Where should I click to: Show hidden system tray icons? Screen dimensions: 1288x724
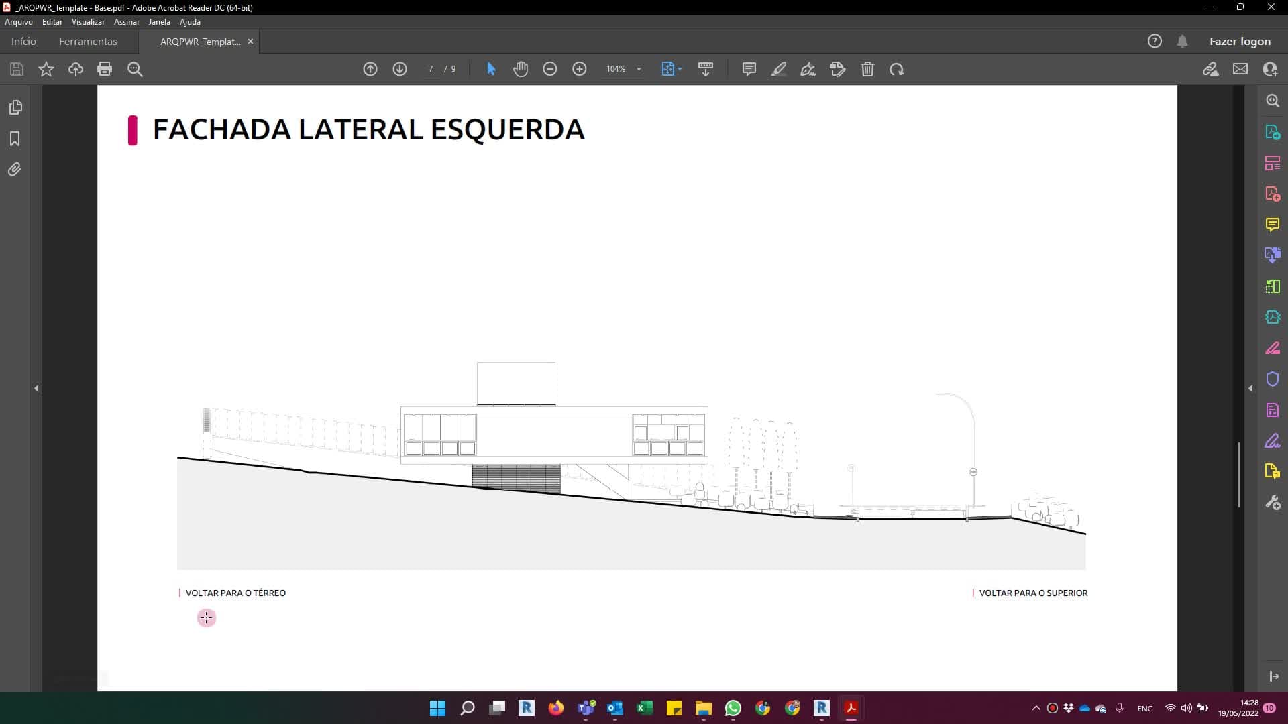point(1036,708)
